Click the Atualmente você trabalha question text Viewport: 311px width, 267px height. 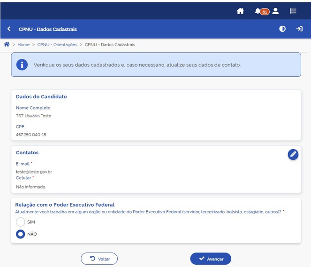point(148,212)
